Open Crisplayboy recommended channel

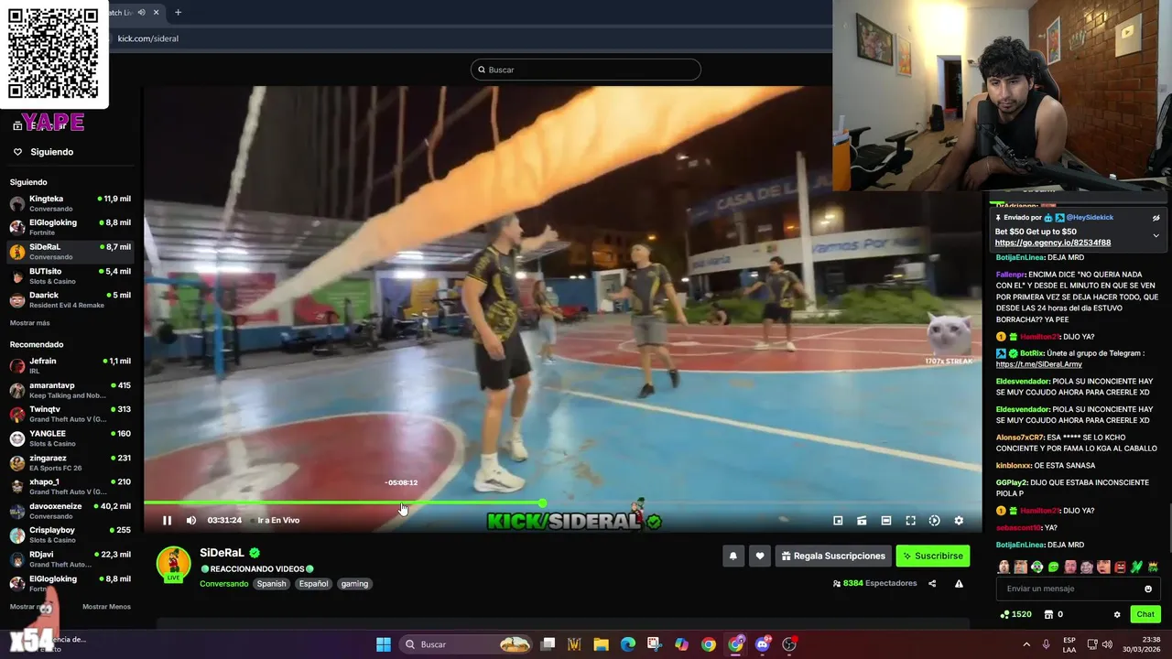pyautogui.click(x=70, y=535)
